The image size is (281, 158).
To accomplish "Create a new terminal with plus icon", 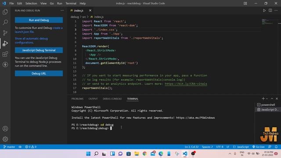I will click(263, 98).
